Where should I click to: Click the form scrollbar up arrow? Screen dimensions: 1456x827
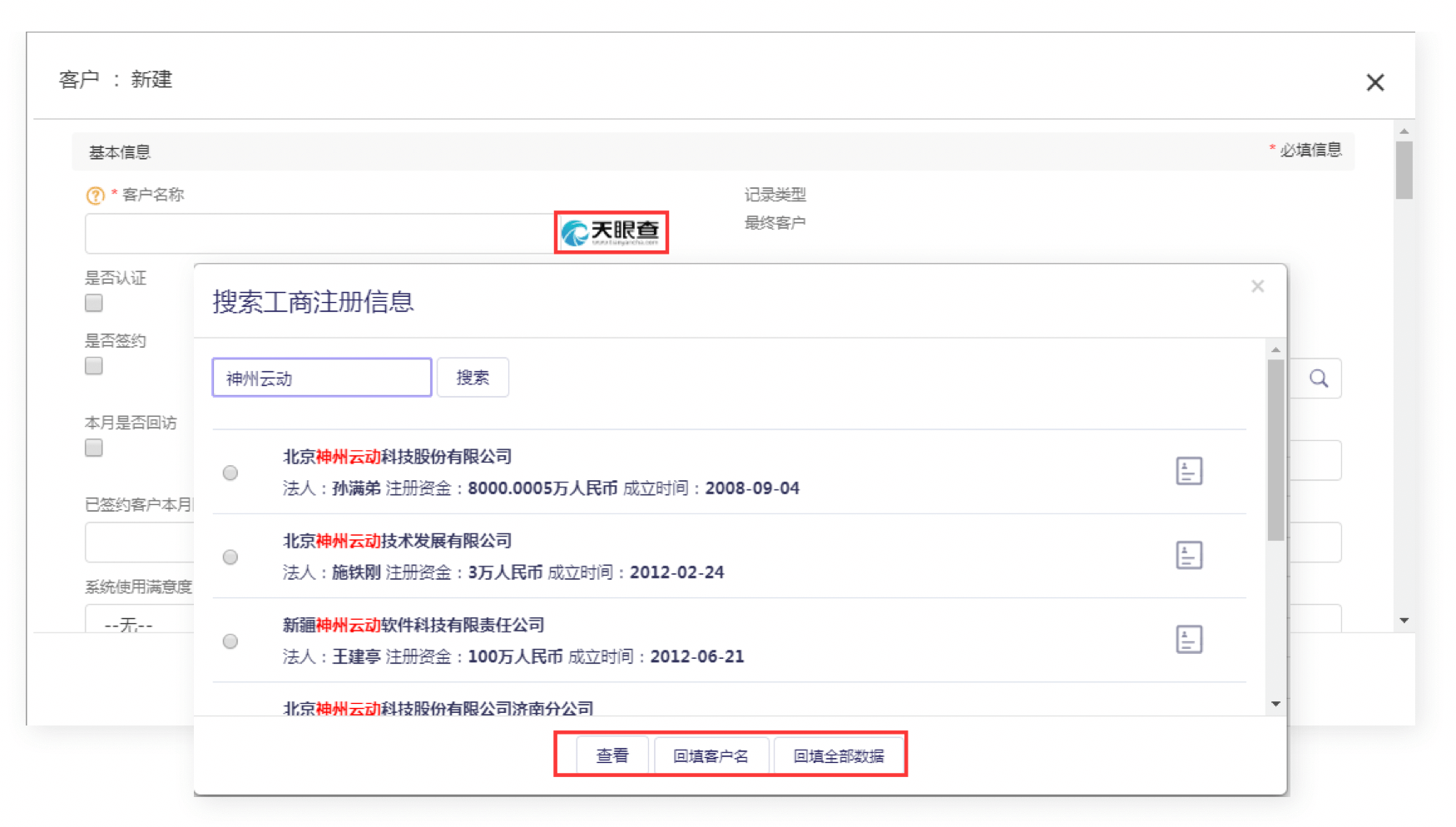tap(1404, 131)
